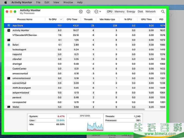Switch to the Energy tab

[131, 12]
